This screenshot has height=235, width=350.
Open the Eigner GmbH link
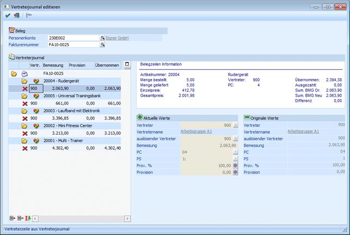(117, 38)
